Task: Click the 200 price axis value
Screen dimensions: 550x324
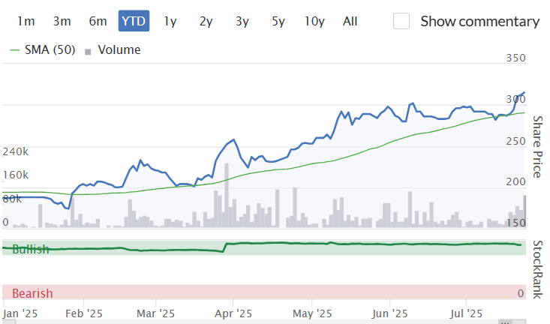Action: pyautogui.click(x=515, y=181)
